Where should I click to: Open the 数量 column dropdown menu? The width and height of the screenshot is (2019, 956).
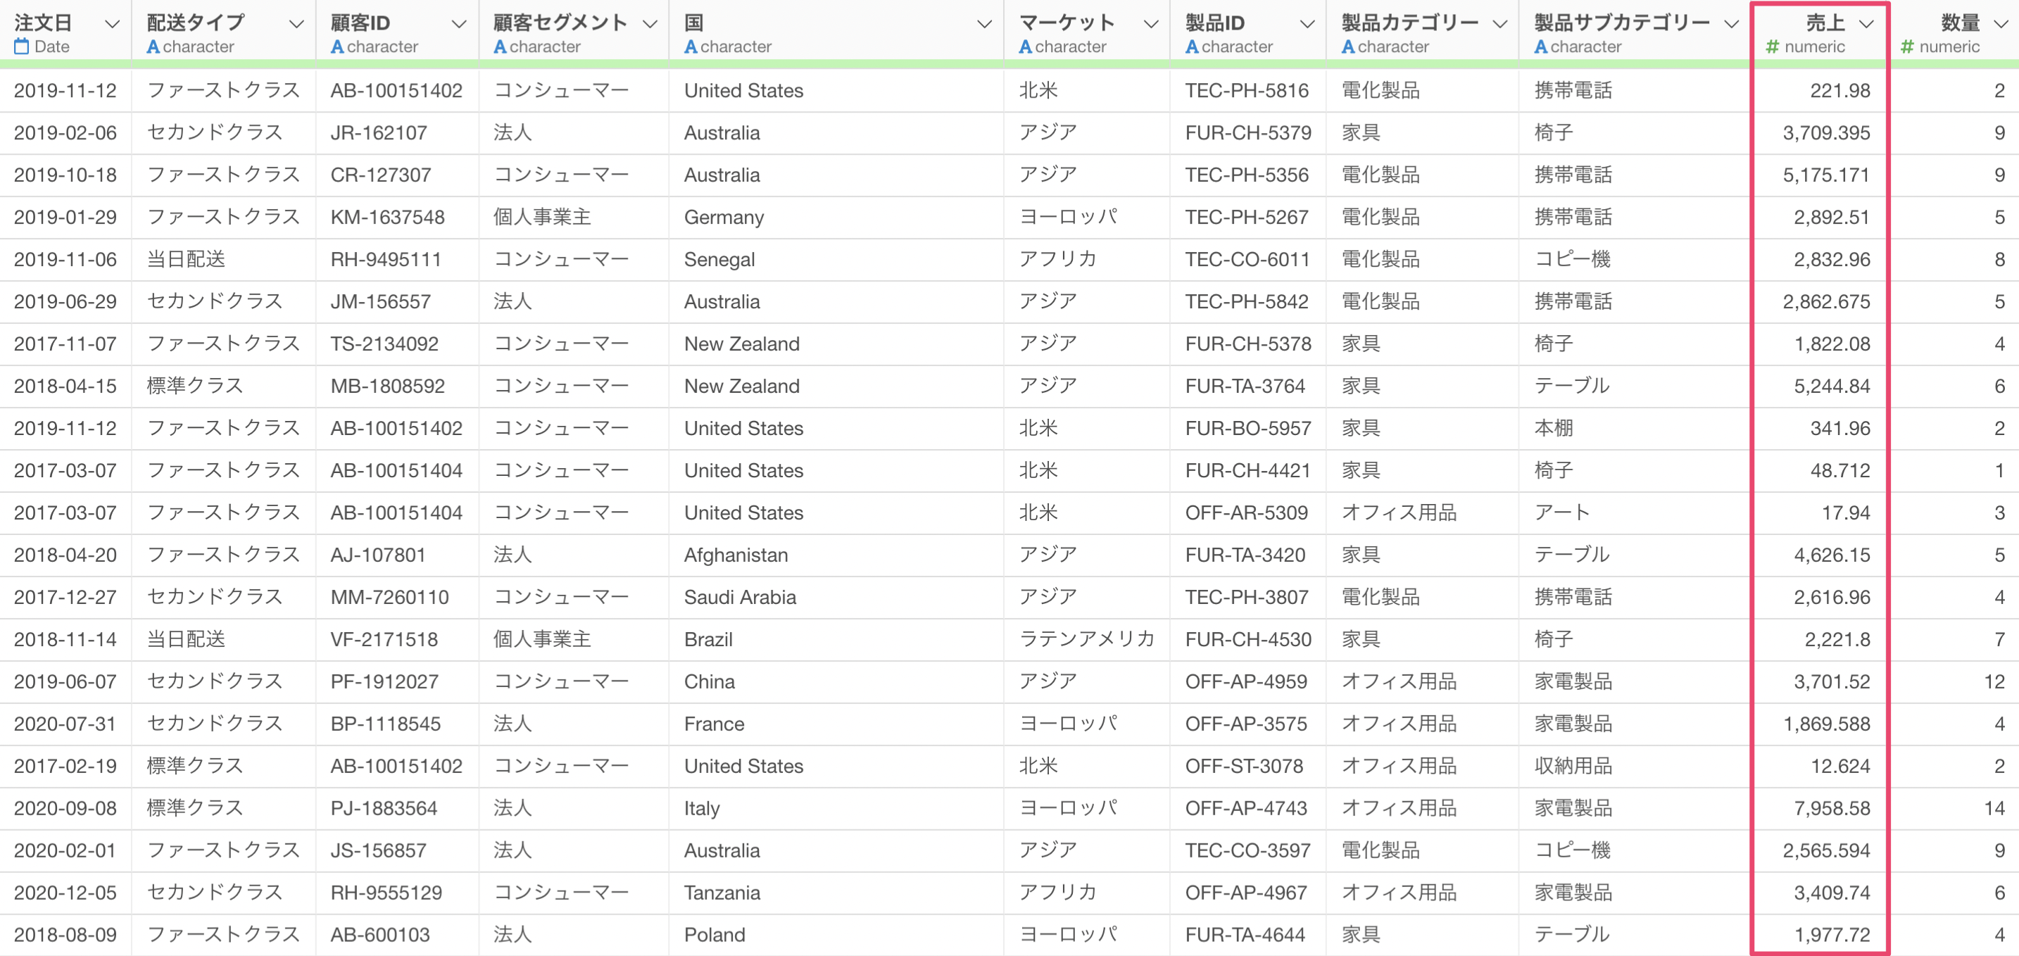tap(2001, 25)
